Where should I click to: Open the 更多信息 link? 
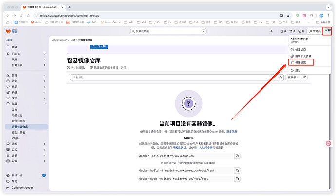[x=230, y=131]
